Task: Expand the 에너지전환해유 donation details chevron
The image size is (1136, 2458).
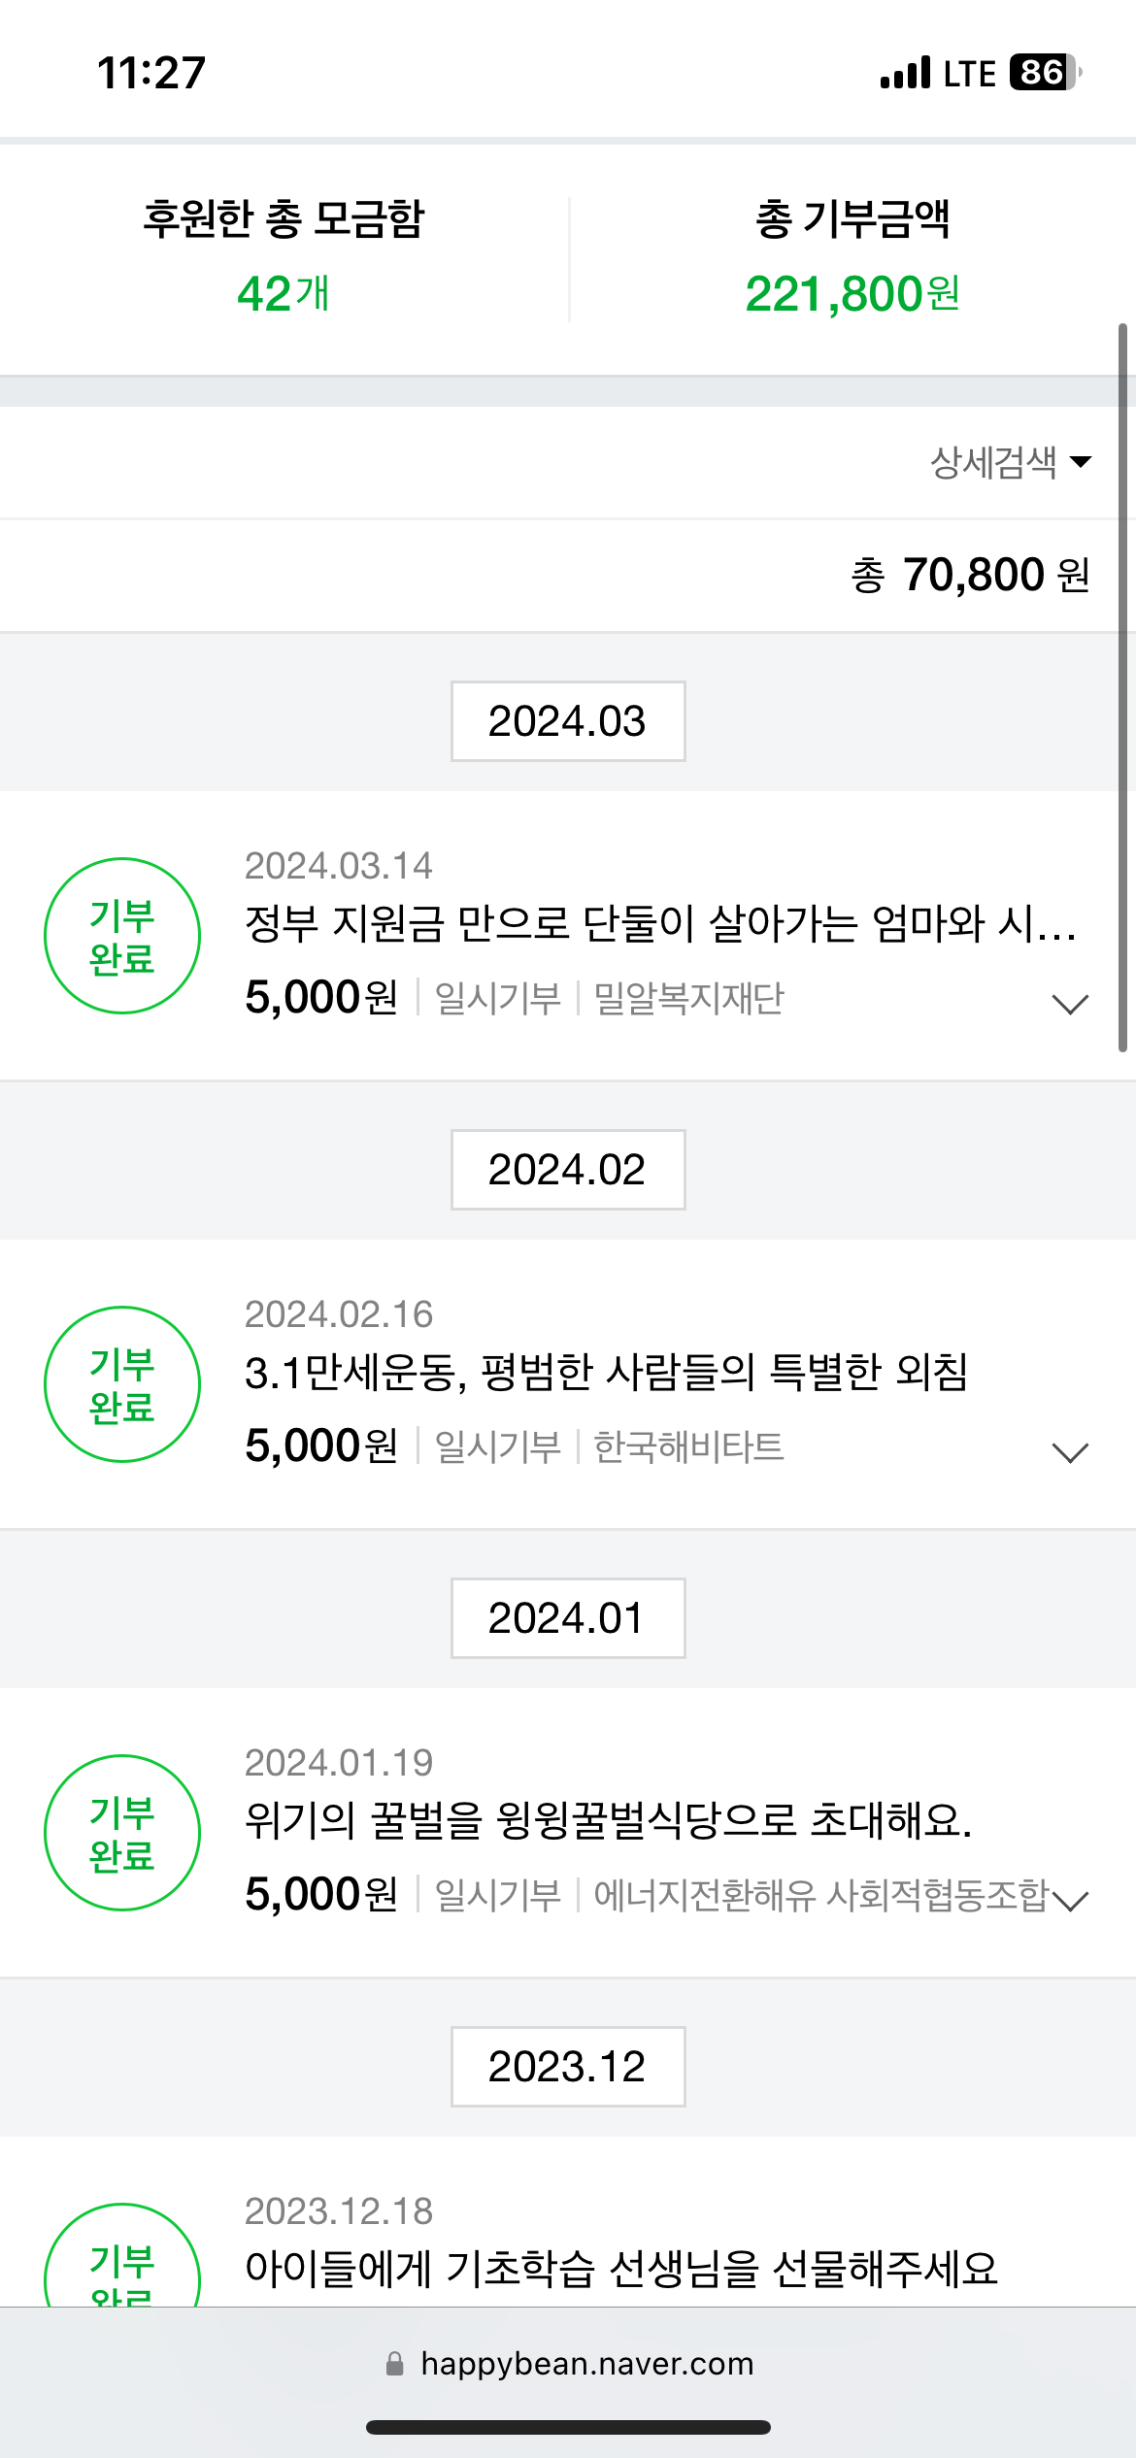Action: click(x=1071, y=1901)
